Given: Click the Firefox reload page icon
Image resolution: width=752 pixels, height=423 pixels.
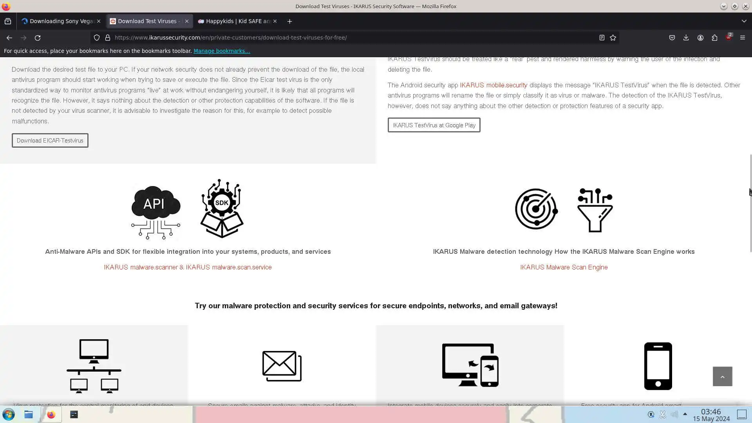Looking at the screenshot, I should tap(38, 38).
